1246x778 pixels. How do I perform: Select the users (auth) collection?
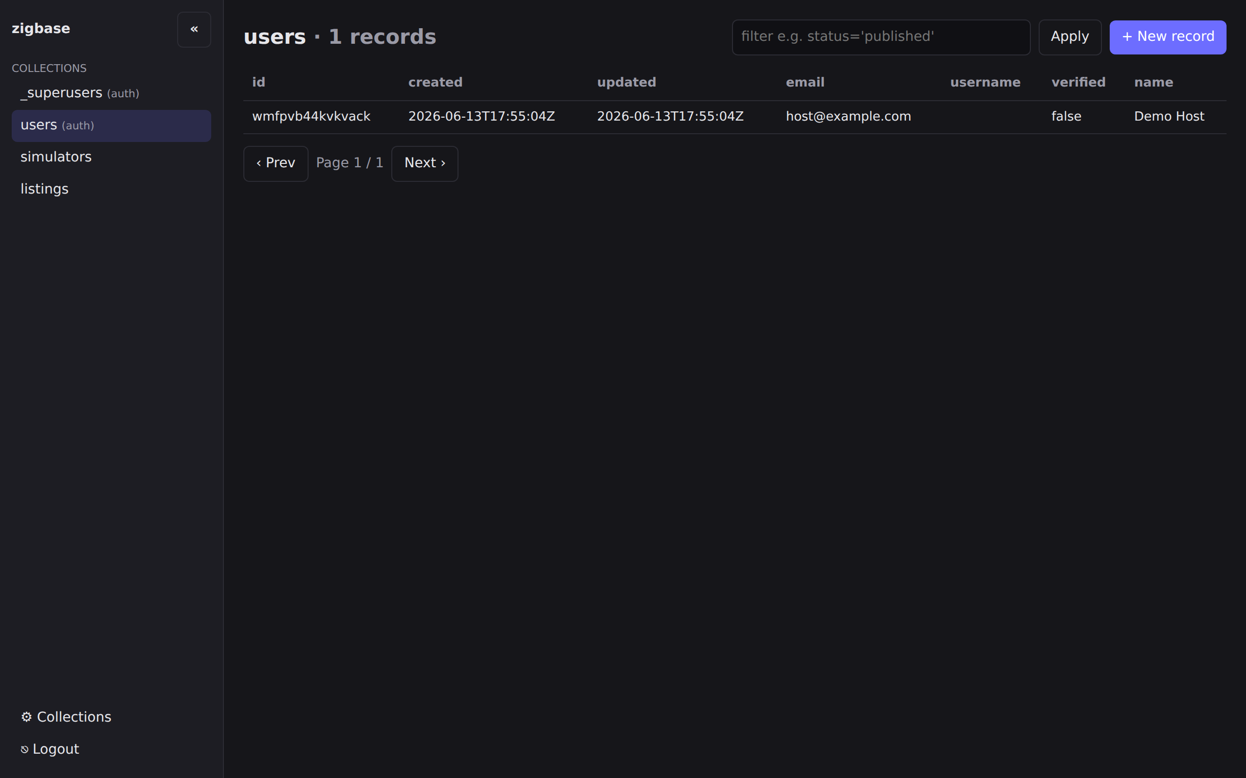[x=111, y=125]
